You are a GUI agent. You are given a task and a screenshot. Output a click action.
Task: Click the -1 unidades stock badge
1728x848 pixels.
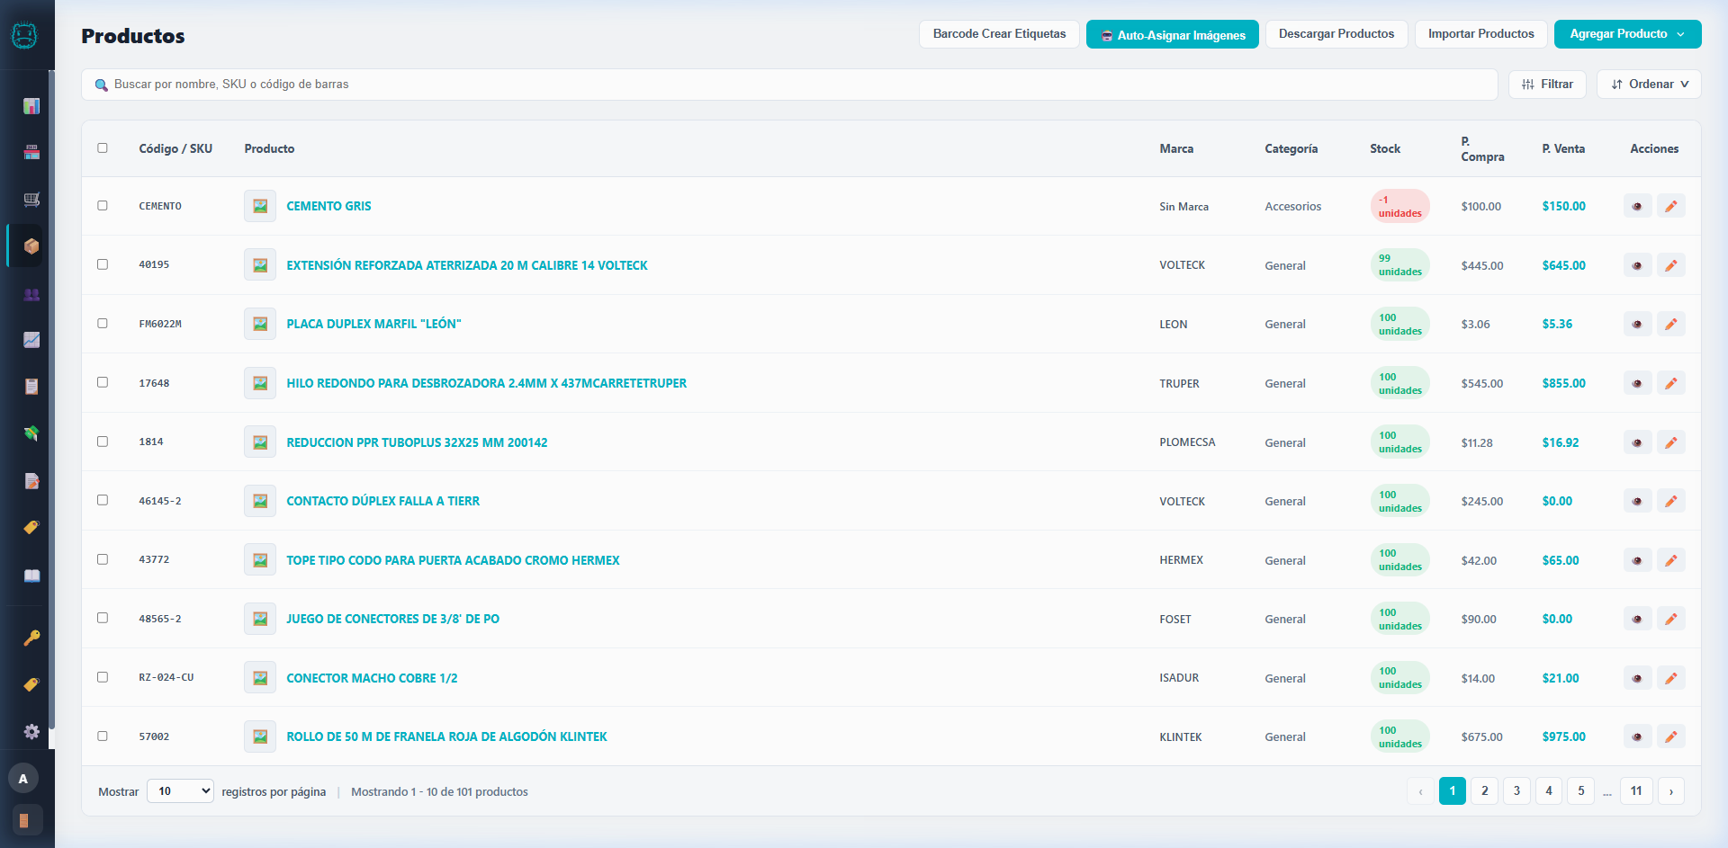pyautogui.click(x=1399, y=206)
